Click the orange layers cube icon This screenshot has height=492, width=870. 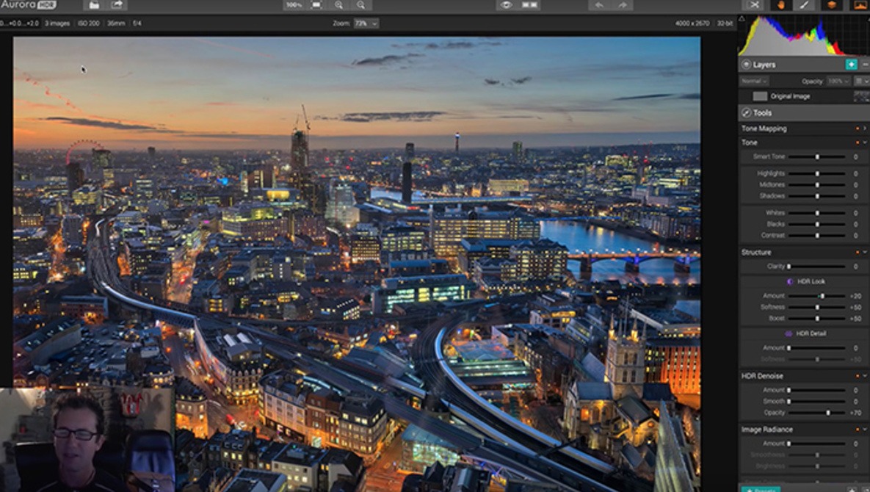[831, 5]
